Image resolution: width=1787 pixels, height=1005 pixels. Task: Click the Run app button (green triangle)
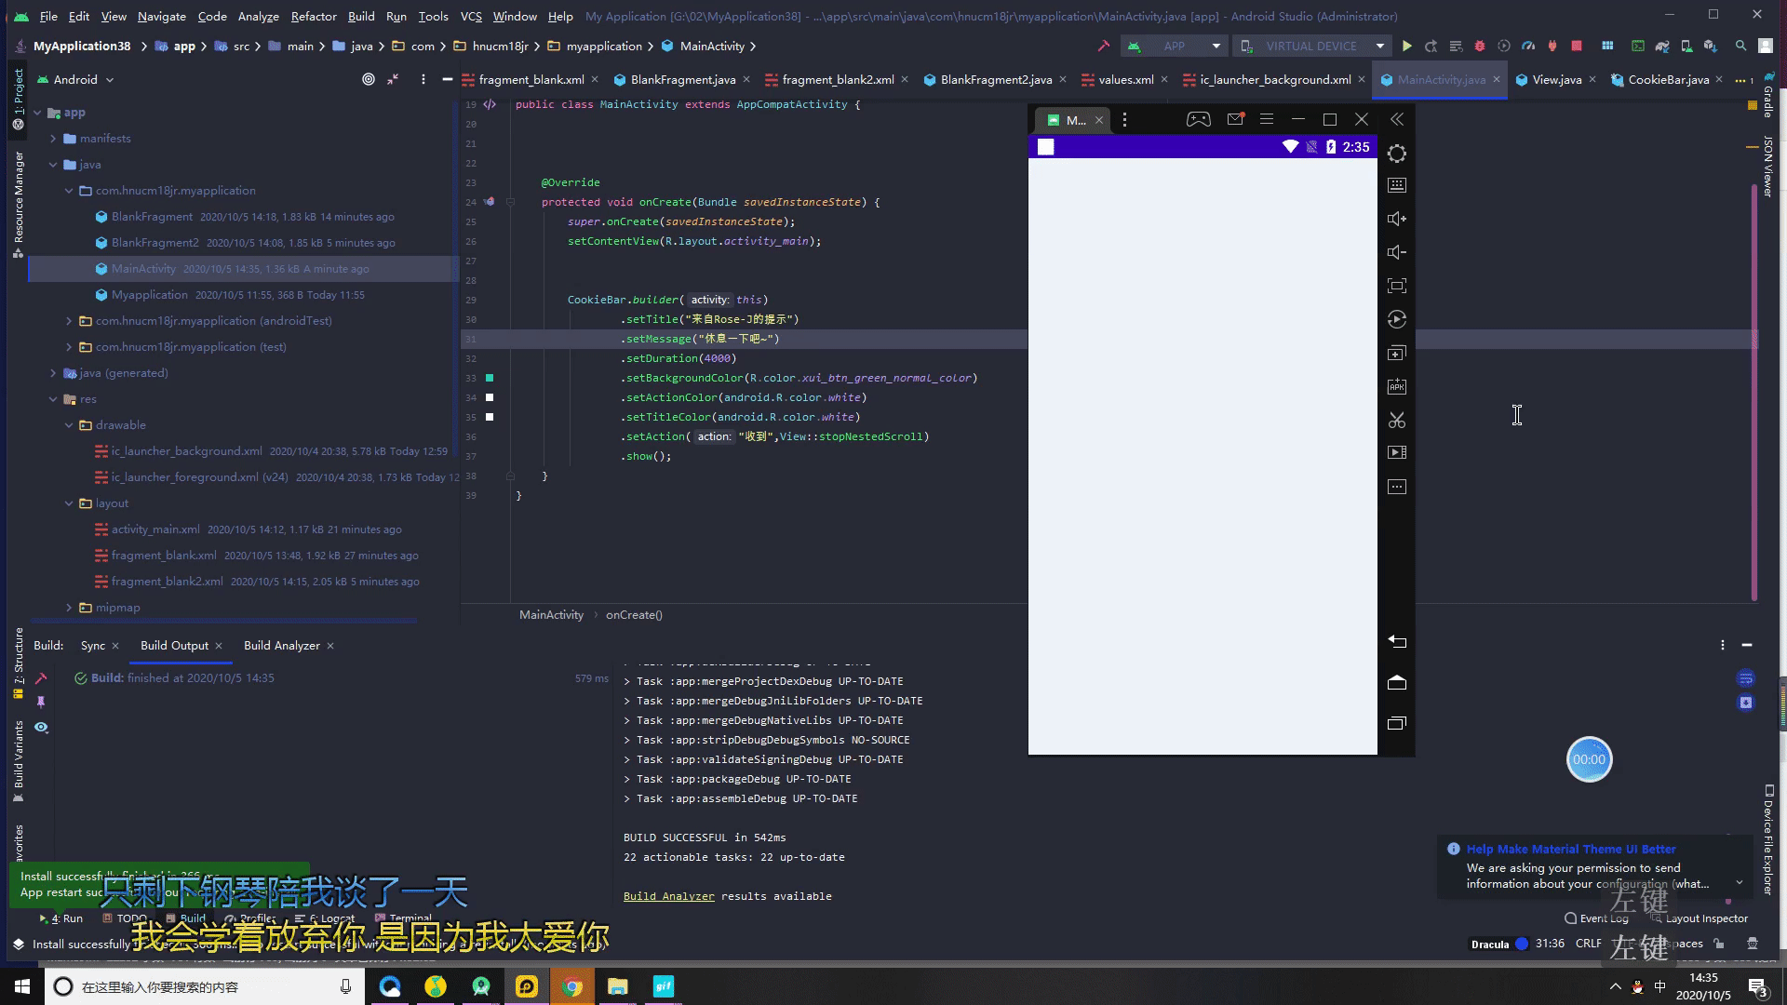[1408, 46]
